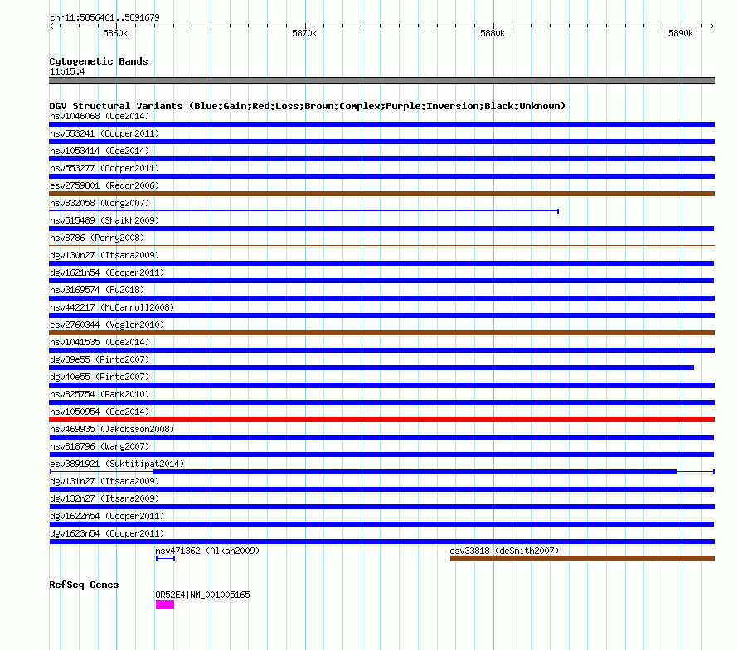Click the 5860k ruler tick label

pos(115,33)
